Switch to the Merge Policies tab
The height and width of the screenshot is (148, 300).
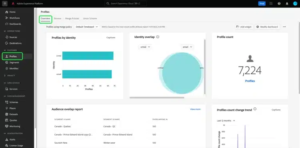(72, 18)
